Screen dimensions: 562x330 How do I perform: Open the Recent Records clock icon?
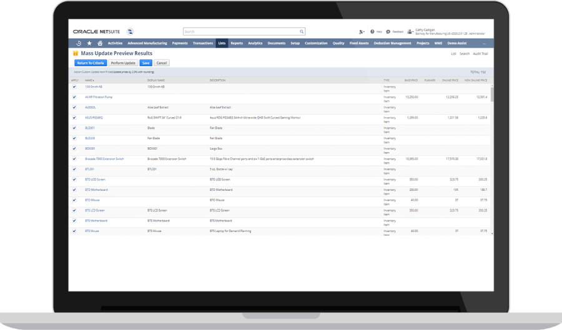click(79, 43)
